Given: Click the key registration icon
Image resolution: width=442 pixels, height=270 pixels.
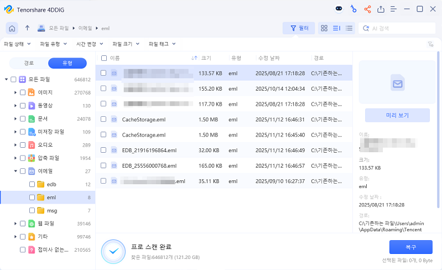Looking at the screenshot, I should (x=353, y=9).
